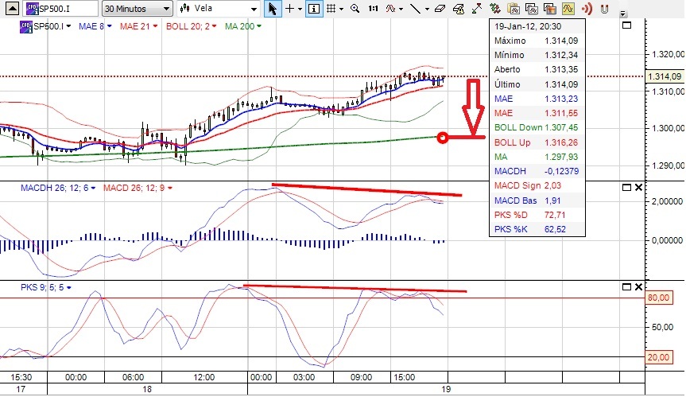This screenshot has height=397, width=686.
Task: Click the up-arrow button beside the symbol field
Action: coord(12,8)
